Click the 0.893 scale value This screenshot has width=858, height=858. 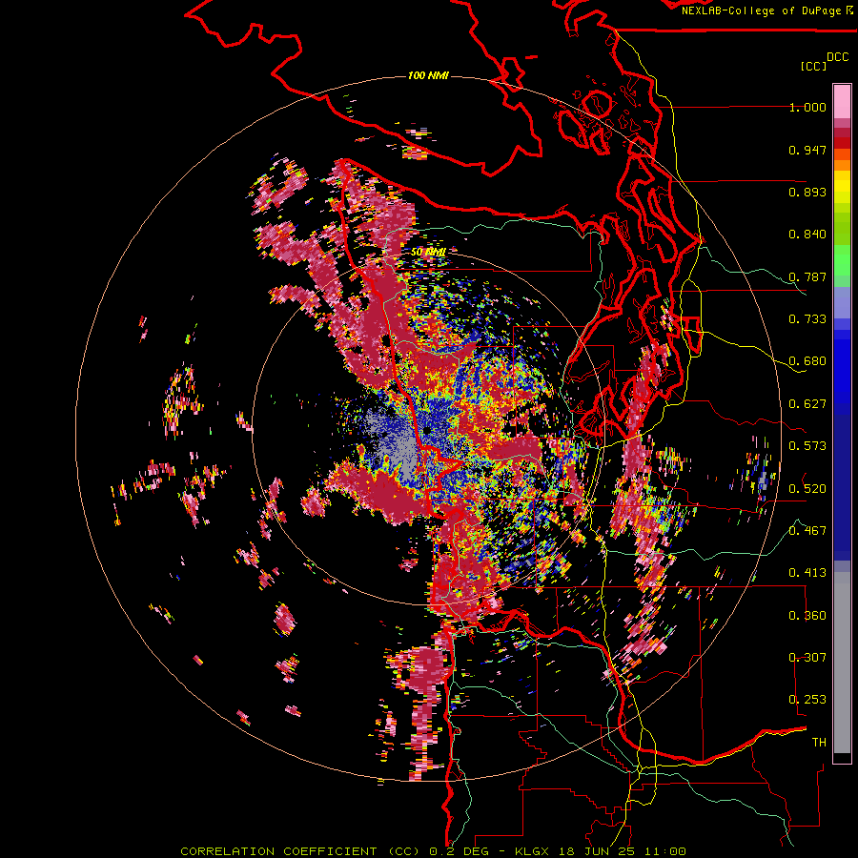tap(807, 192)
